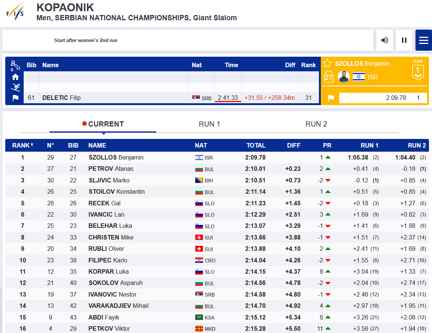Click the Israel flag in the leader panel
Image resolution: width=432 pixels, height=333 pixels.
coord(359,77)
